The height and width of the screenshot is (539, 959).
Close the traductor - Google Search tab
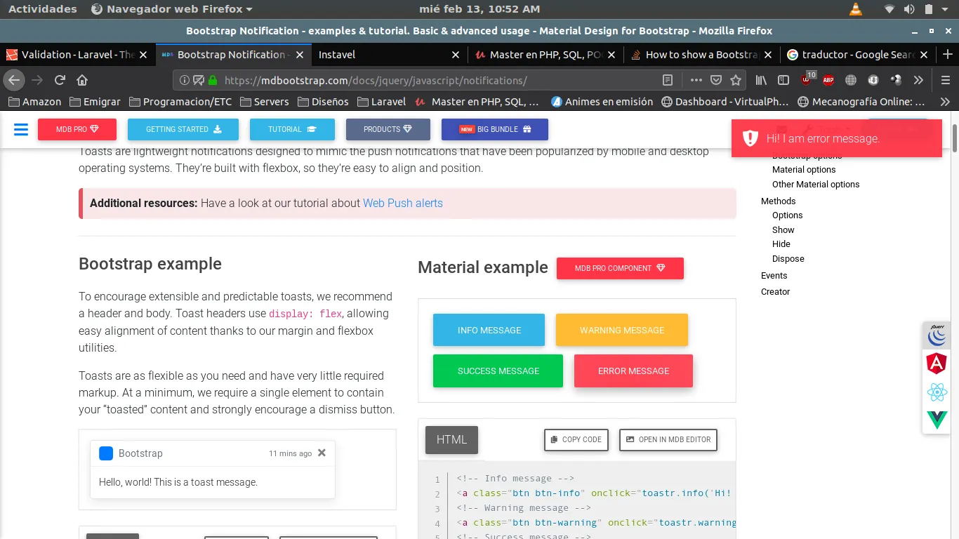click(x=923, y=55)
